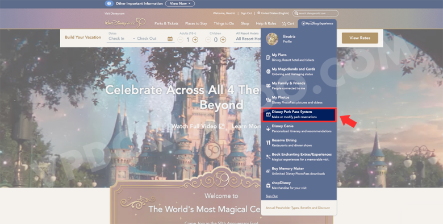The width and height of the screenshot is (443, 224).
Task: Open the Parks & Tickets menu
Action: (166, 23)
